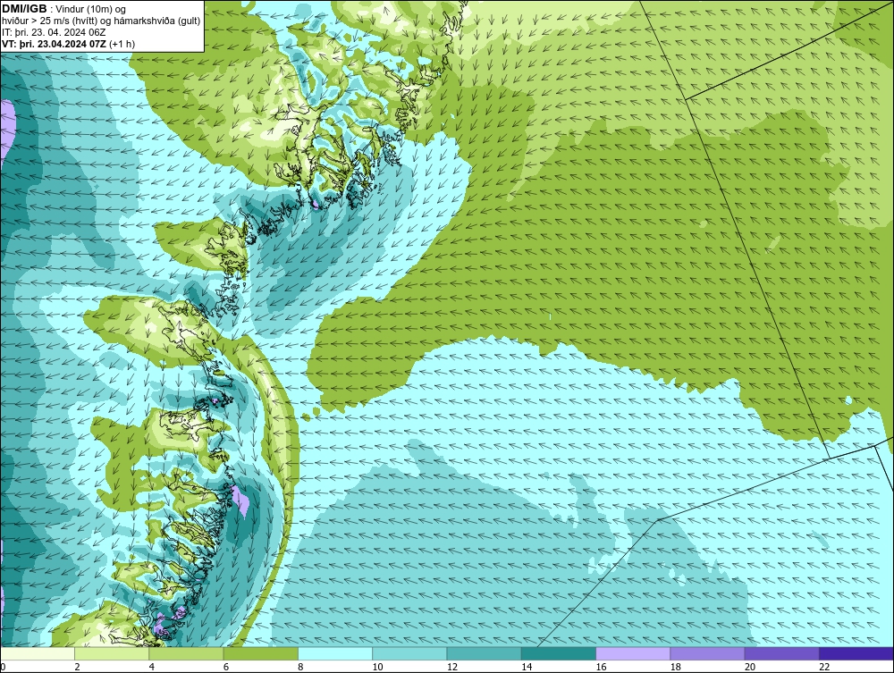894x673 pixels.
Task: Click the legend value 0
Action: tap(3, 667)
